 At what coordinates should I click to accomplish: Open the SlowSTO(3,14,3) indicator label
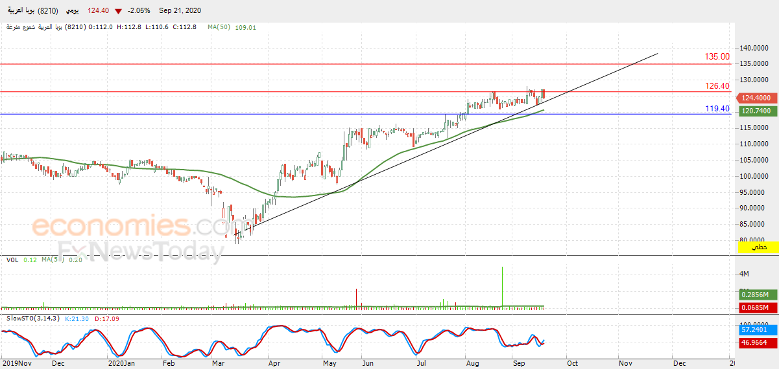(33, 319)
